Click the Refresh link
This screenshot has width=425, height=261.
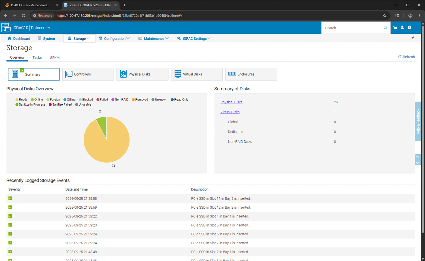407,57
